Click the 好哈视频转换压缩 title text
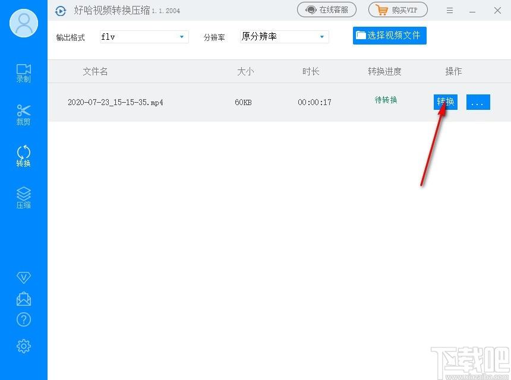Viewport: 511px width, 380px height. [x=112, y=11]
